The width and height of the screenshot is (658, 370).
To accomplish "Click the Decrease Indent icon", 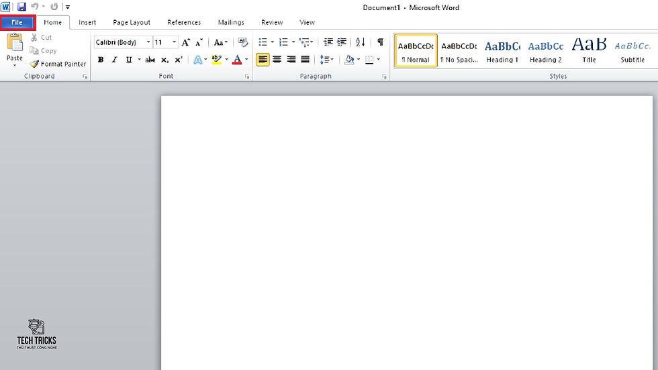I will click(x=328, y=42).
